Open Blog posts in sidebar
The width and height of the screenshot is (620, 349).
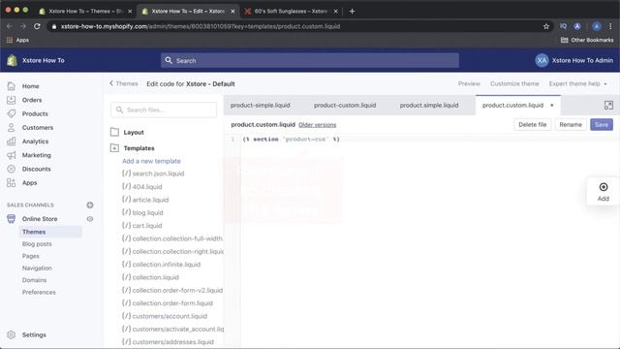pyautogui.click(x=37, y=243)
